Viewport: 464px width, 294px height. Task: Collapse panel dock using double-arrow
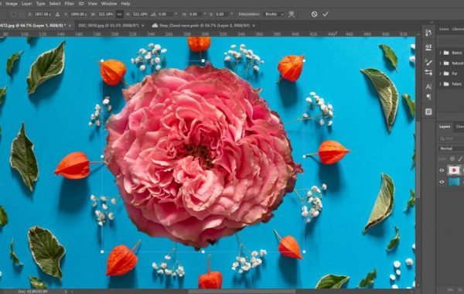pos(432,22)
